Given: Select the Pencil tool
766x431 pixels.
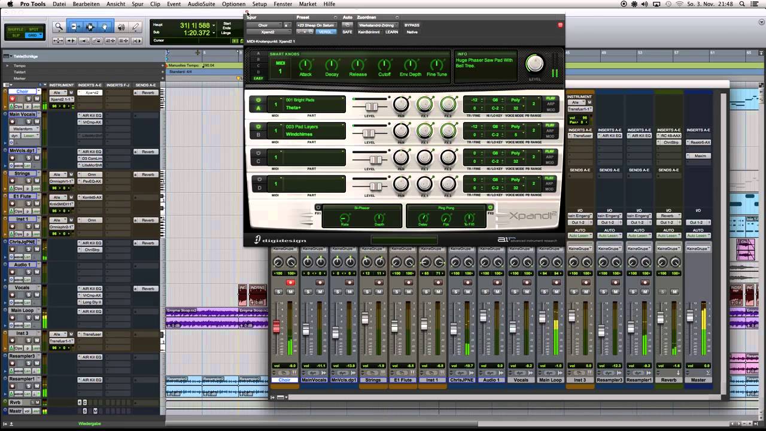Looking at the screenshot, I should pyautogui.click(x=136, y=27).
